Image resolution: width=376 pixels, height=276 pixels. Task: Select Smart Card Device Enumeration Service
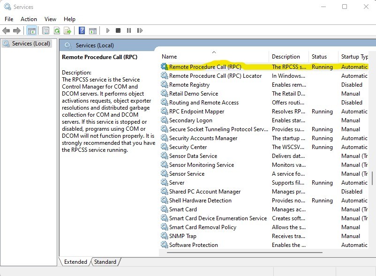tap(218, 218)
